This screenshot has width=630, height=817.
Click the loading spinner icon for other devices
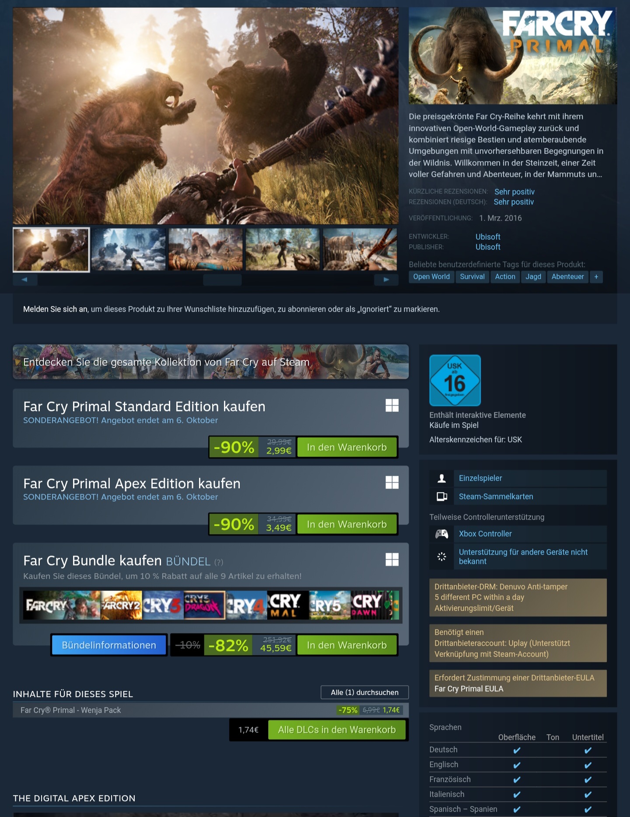tap(442, 556)
